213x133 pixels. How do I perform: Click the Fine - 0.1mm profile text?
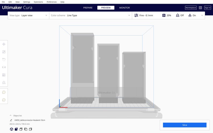point(146,15)
